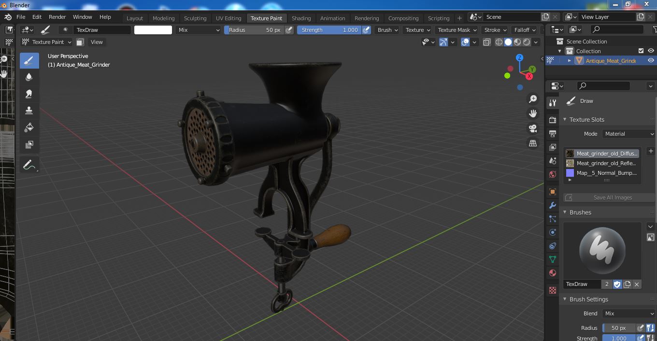
Task: Open the Physics properties tab
Action: [x=553, y=232]
